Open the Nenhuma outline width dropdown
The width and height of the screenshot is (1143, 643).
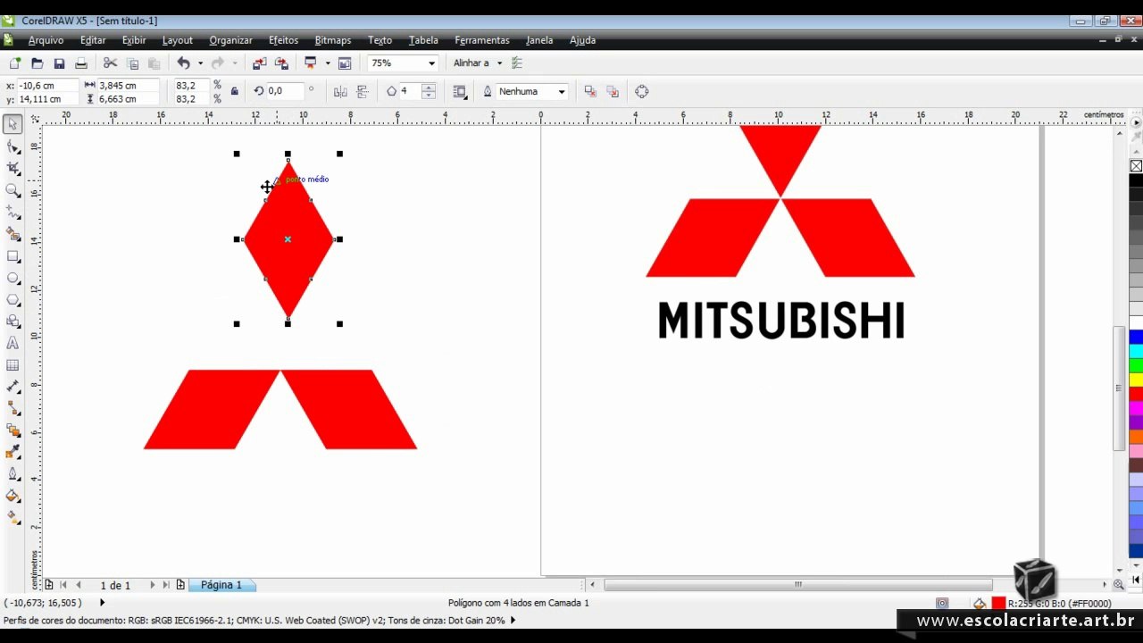(562, 91)
